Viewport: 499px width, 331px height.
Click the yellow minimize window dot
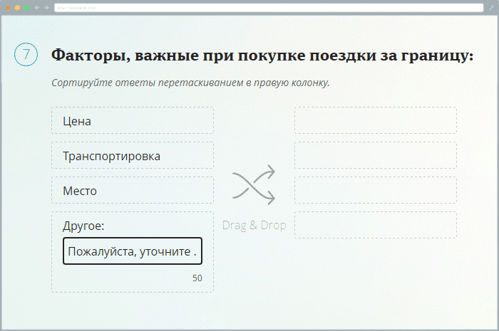(17, 7)
